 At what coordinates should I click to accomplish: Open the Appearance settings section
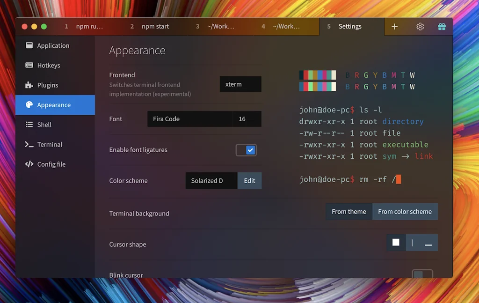(55, 105)
